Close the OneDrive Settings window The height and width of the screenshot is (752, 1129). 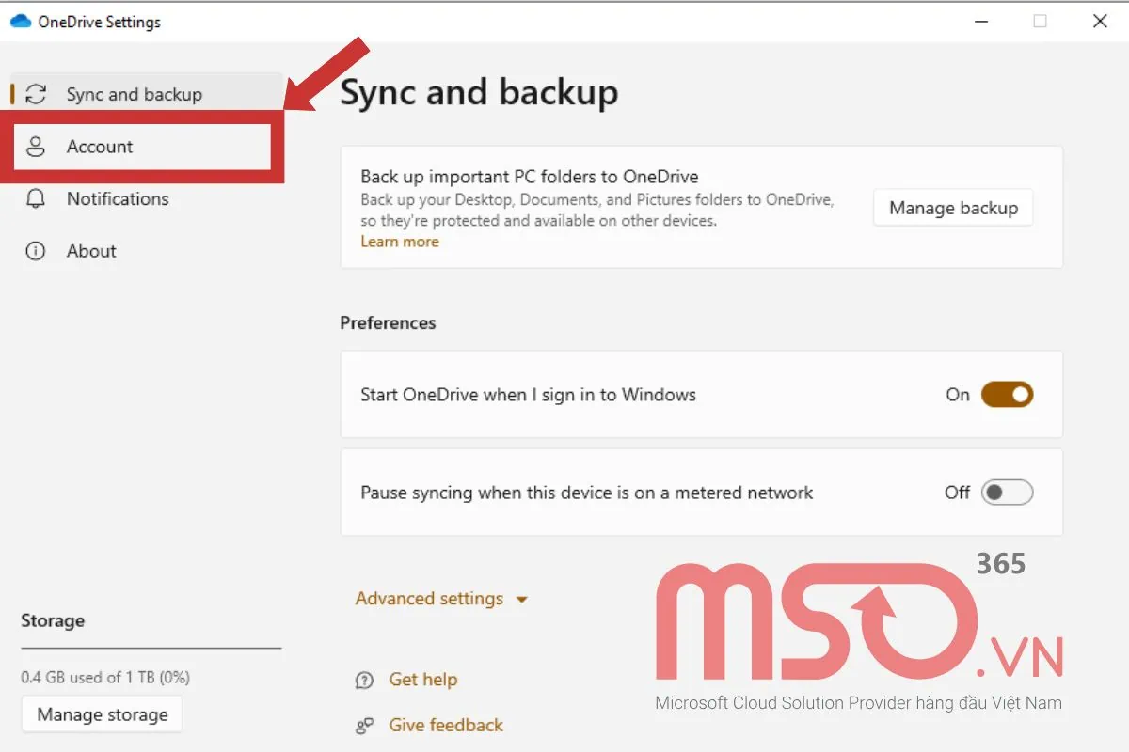point(1100,21)
